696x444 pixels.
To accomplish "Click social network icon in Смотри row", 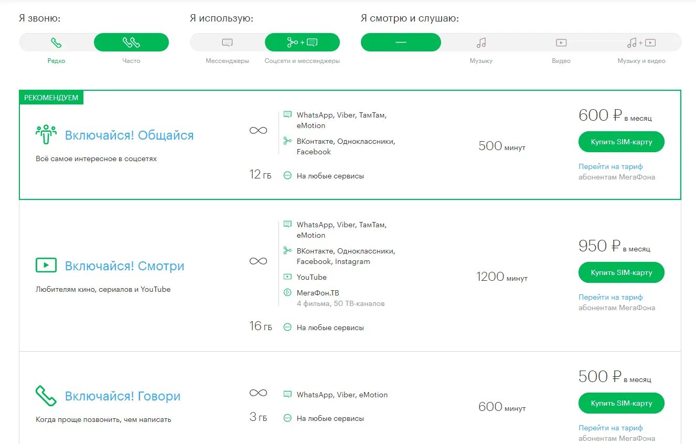I will [287, 250].
